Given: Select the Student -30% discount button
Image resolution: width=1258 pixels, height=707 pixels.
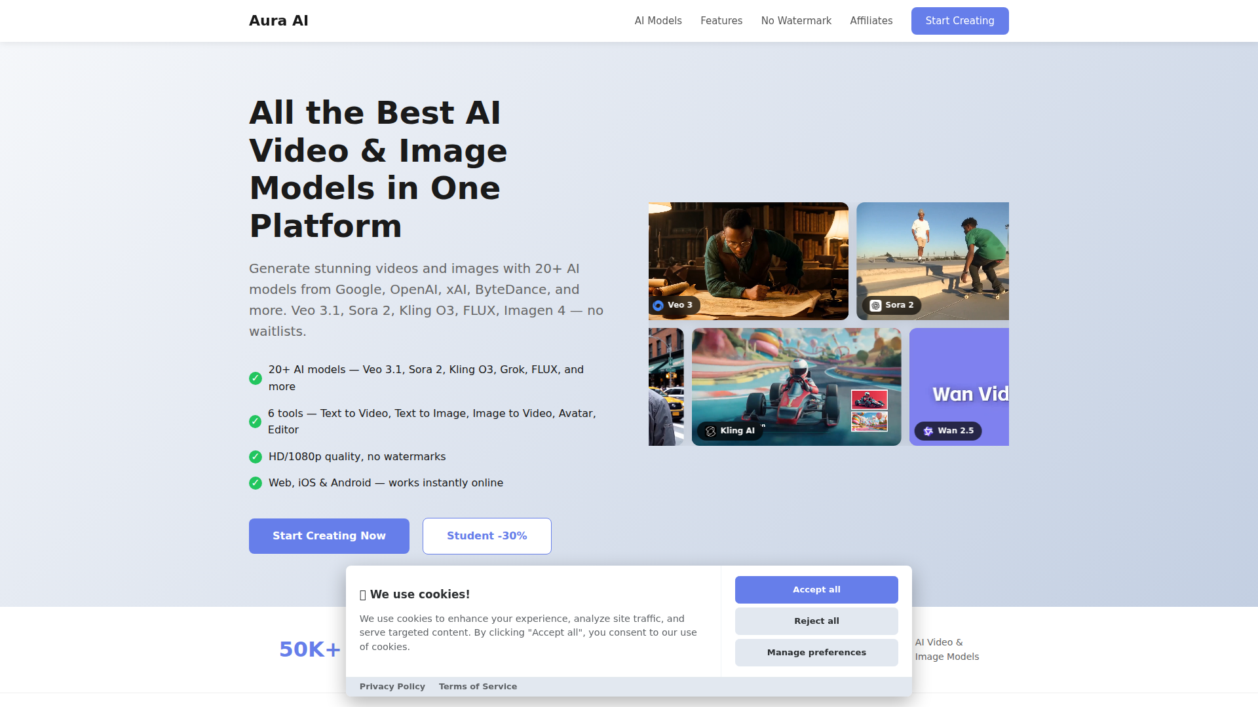Looking at the screenshot, I should point(487,536).
